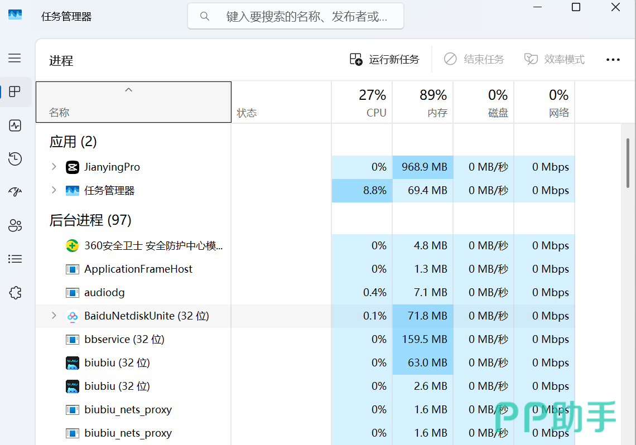This screenshot has width=636, height=445.
Task: Click the search box in title bar
Action: tap(296, 16)
